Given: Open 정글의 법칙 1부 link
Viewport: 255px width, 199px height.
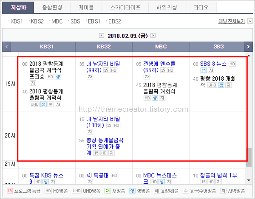Looking at the screenshot, I should pos(219,175).
